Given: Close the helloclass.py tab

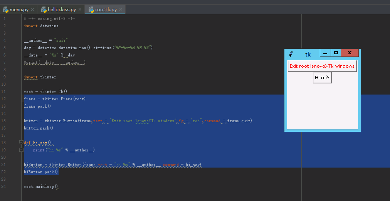Looking at the screenshot, I should tap(80, 10).
